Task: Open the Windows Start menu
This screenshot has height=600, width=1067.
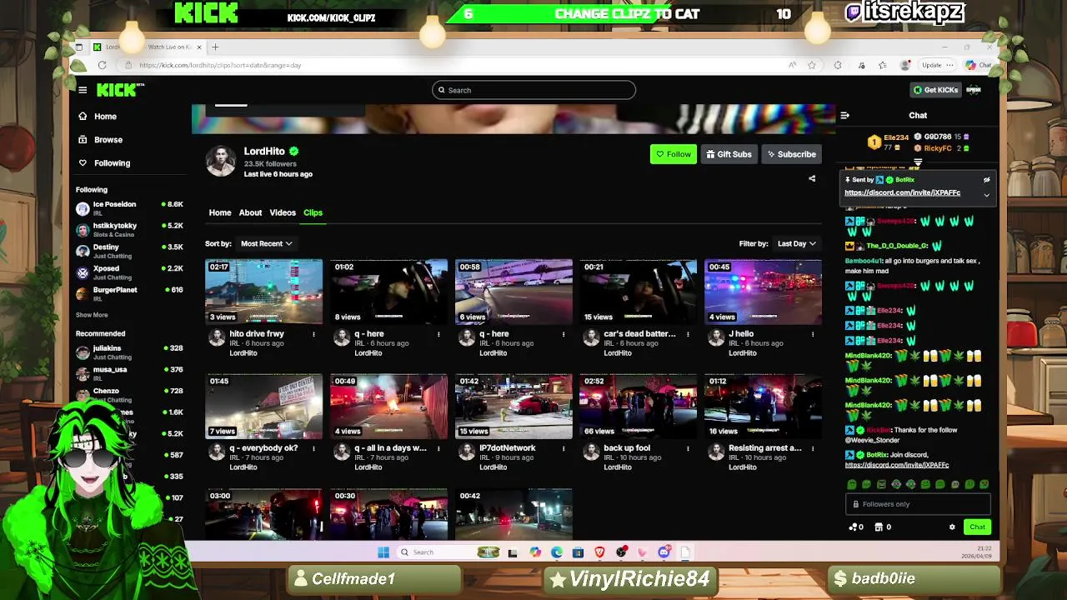Action: pos(383,552)
